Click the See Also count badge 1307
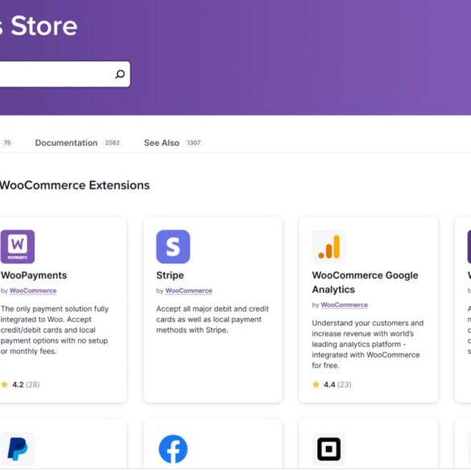471x471 pixels. click(193, 143)
